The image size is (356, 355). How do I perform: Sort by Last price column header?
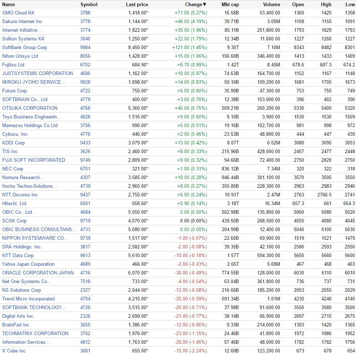pos(137,5)
